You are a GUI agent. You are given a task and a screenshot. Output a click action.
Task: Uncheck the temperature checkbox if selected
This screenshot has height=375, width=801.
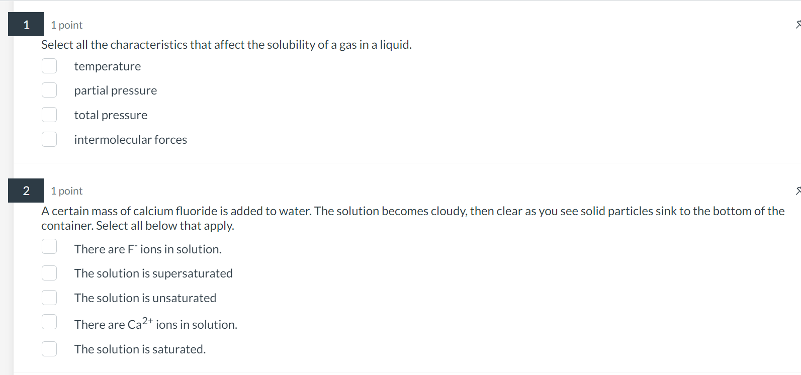tap(49, 65)
